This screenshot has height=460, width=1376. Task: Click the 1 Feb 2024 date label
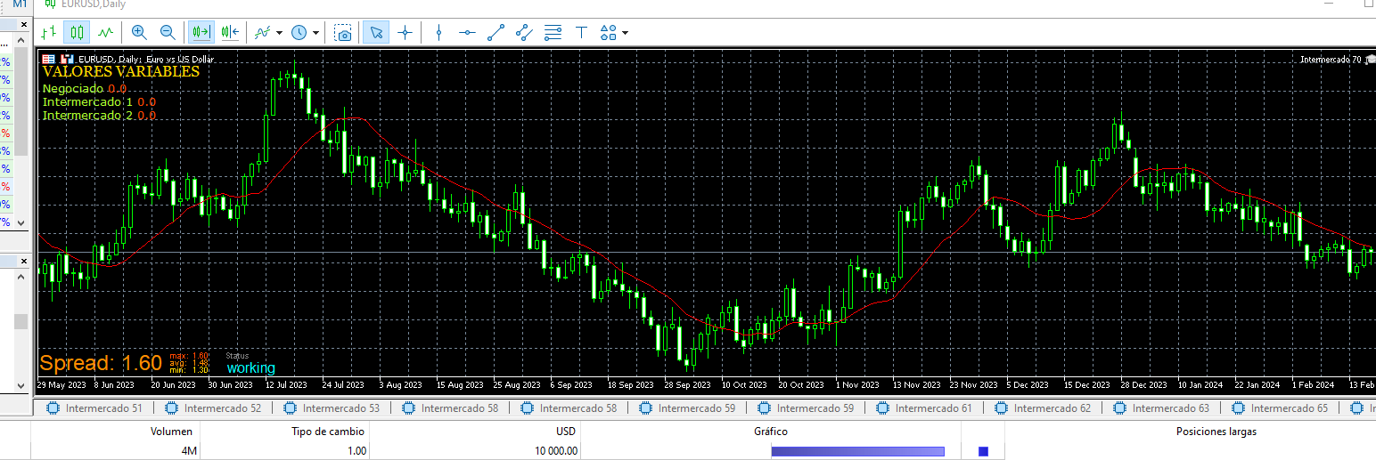coord(1315,386)
